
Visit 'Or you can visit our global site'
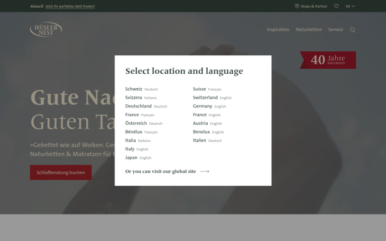[x=160, y=172]
